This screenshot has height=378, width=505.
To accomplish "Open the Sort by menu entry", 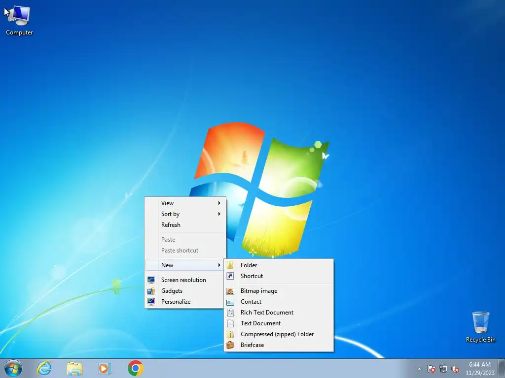I will coord(185,214).
